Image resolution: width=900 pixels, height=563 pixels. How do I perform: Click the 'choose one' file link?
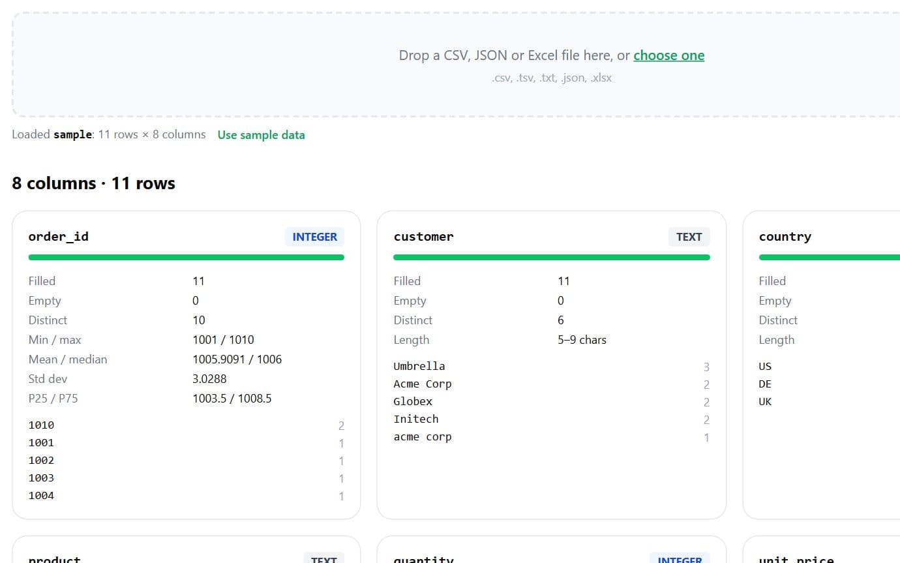tap(668, 55)
